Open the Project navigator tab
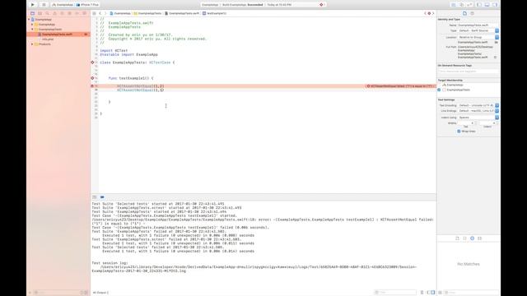Screen dimensions: 527x296 click(32, 13)
